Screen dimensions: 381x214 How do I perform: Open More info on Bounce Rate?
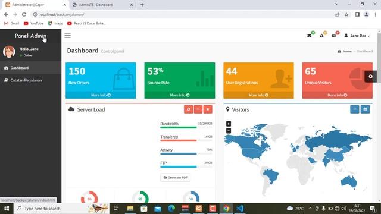click(180, 95)
